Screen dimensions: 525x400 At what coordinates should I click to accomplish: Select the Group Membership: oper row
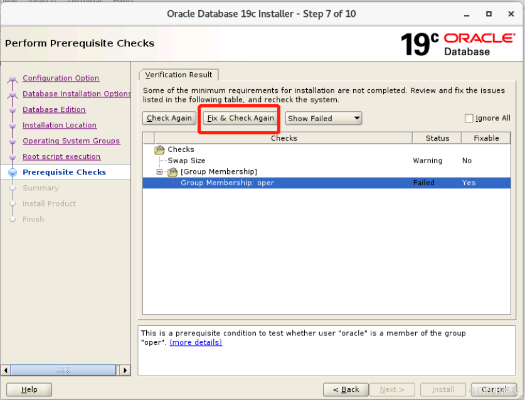(x=227, y=183)
